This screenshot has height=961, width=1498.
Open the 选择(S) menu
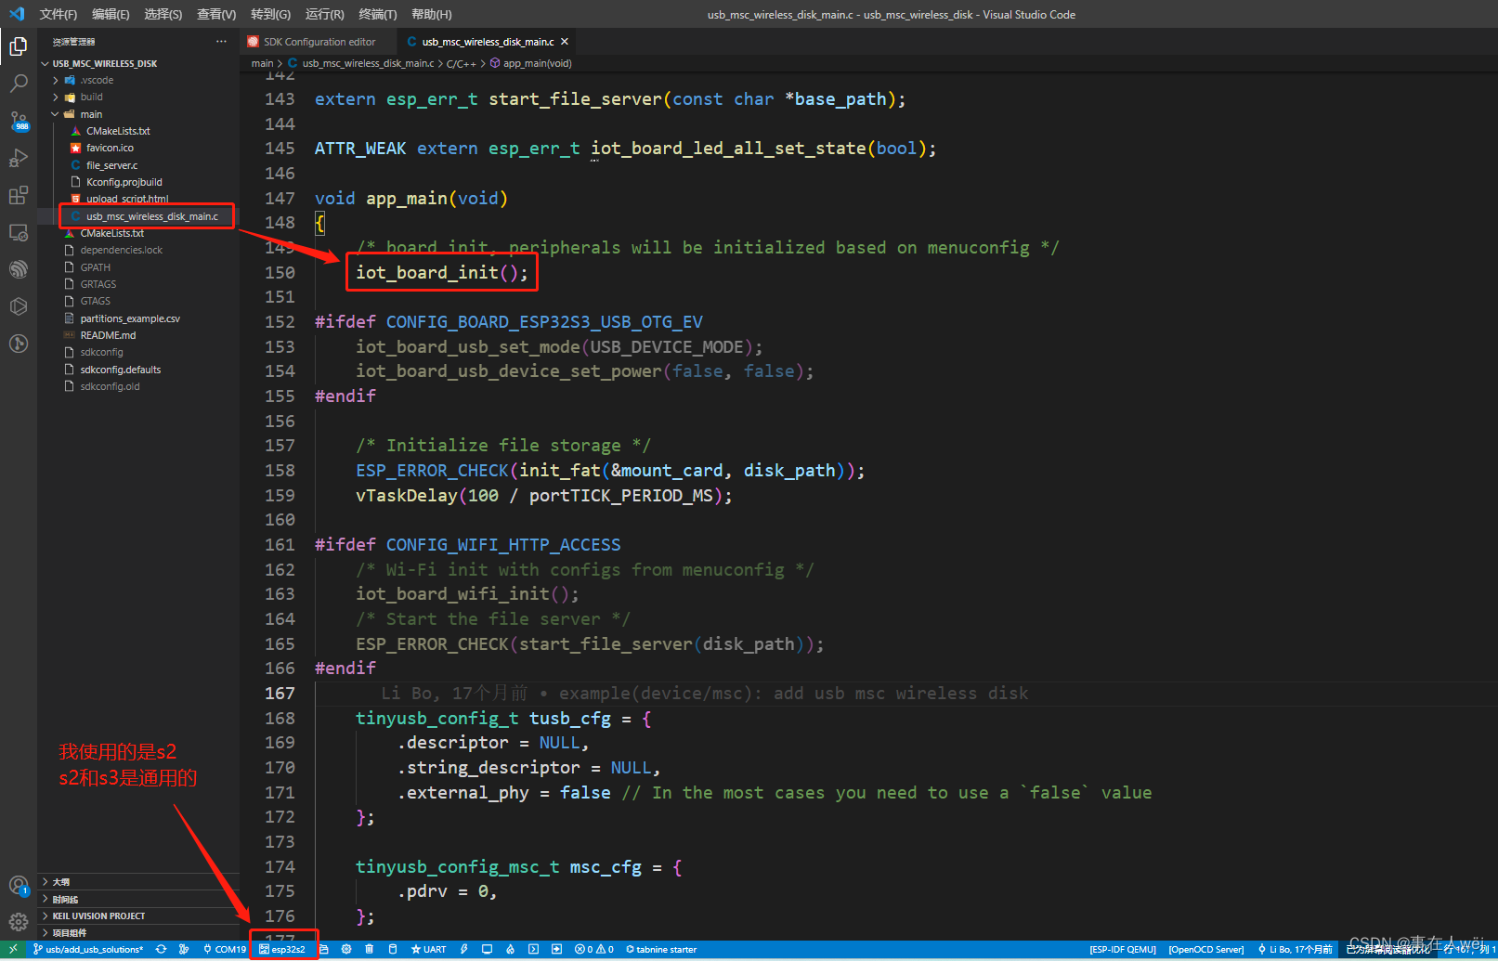pos(163,14)
